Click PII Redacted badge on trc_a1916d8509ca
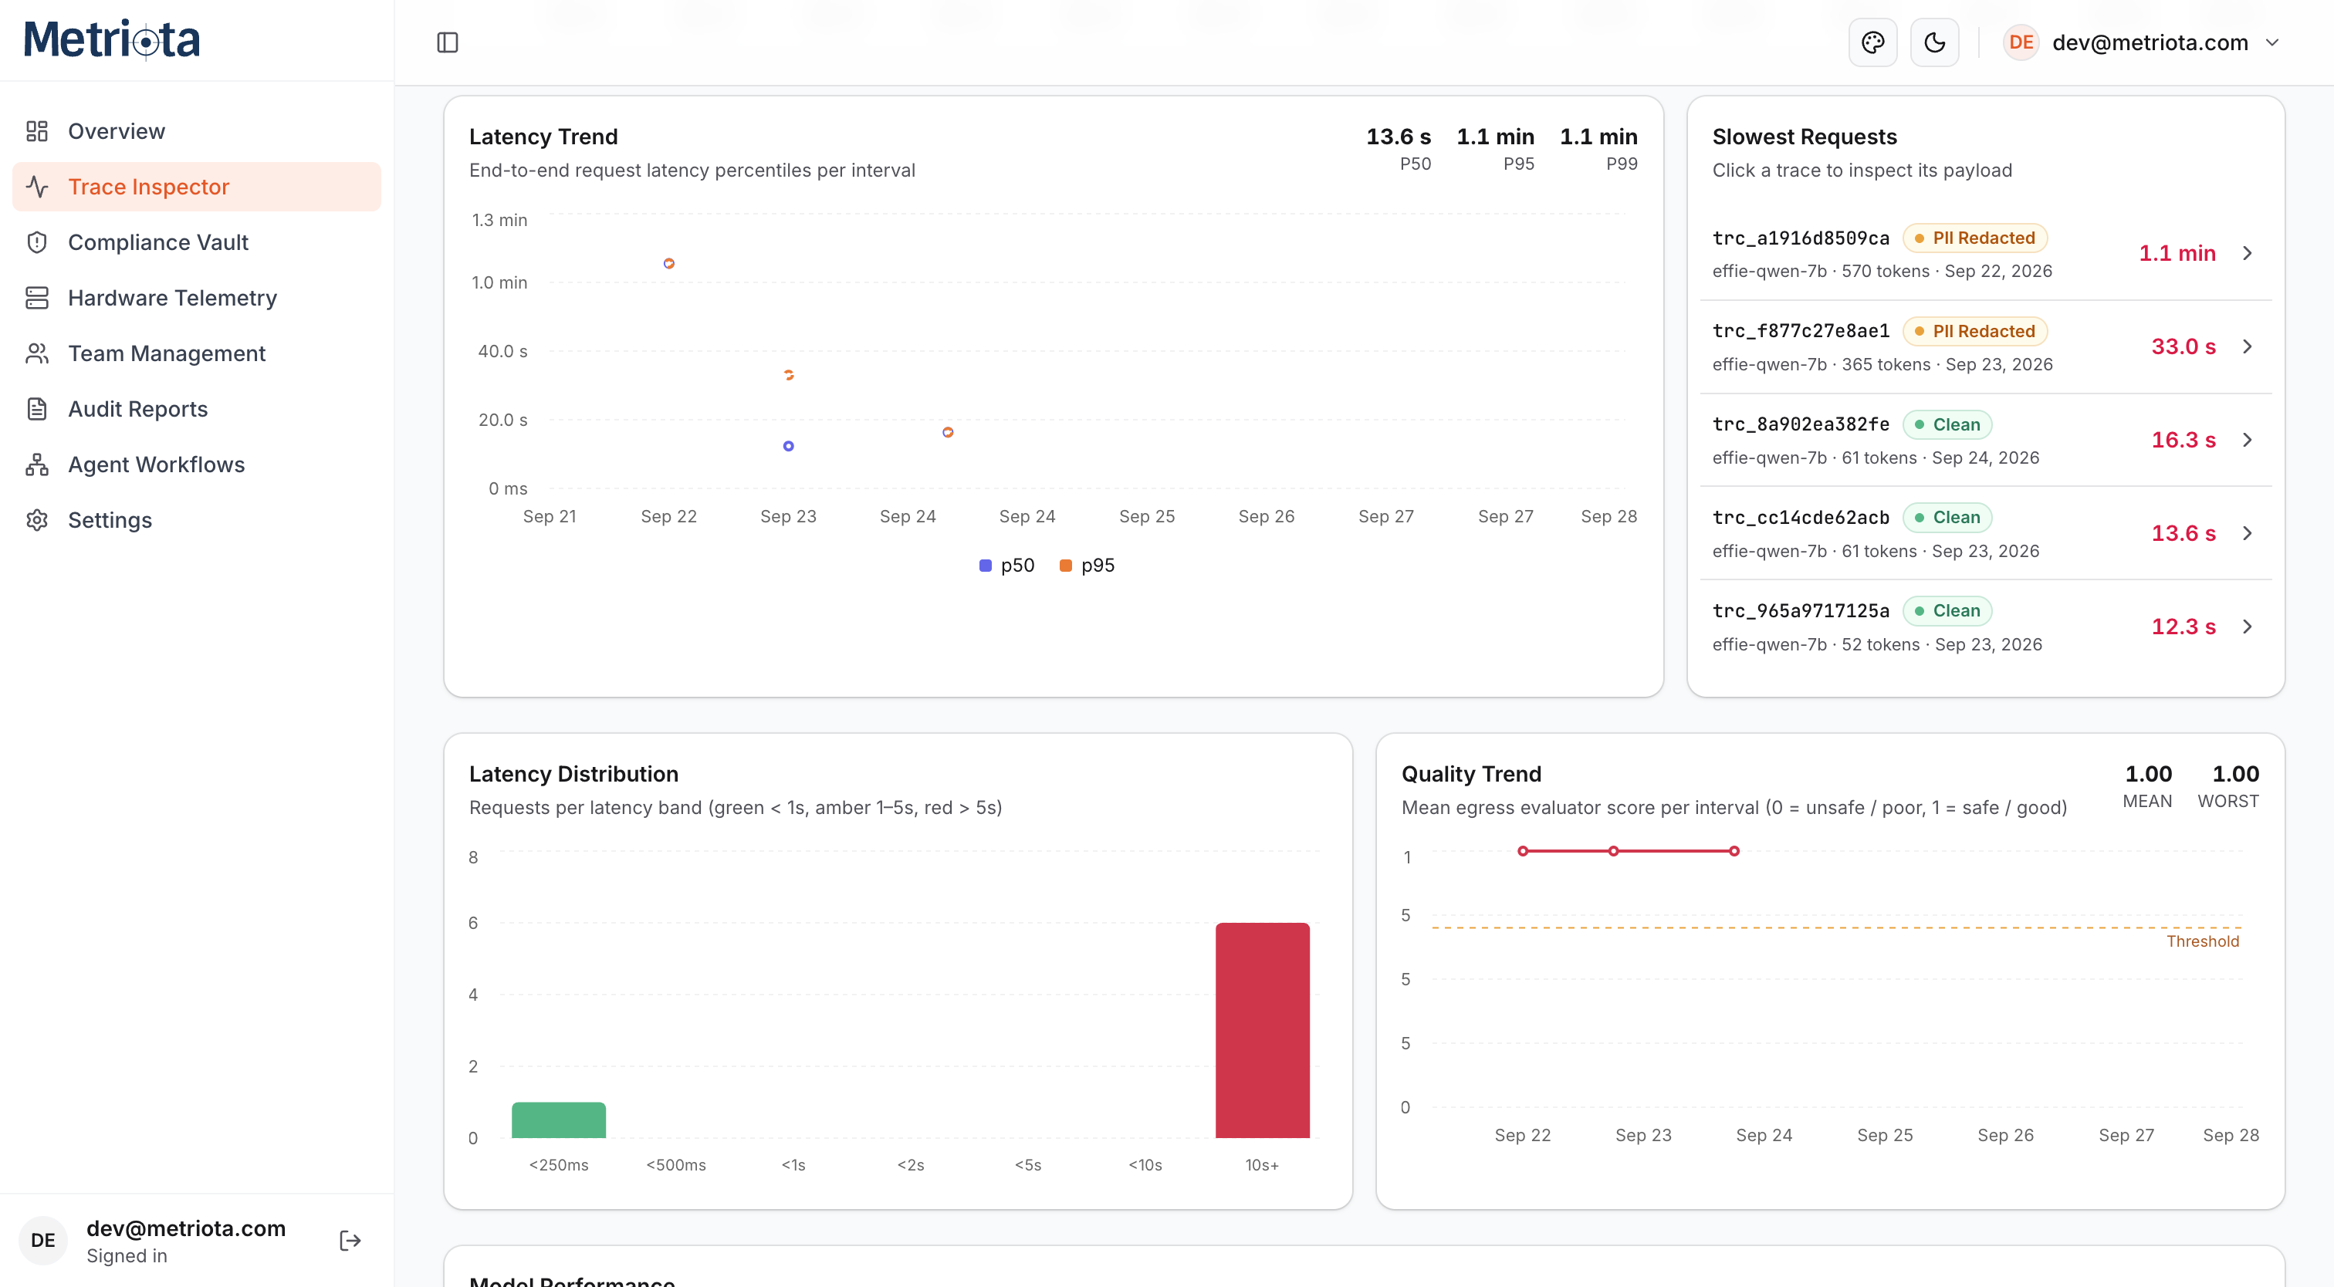Image resolution: width=2334 pixels, height=1287 pixels. [1974, 238]
